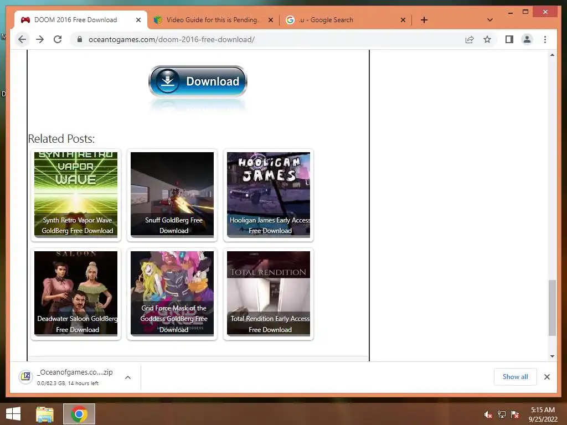Open Synth Retro Vapor Wave GoldBerg post
The height and width of the screenshot is (425, 567).
pos(75,194)
